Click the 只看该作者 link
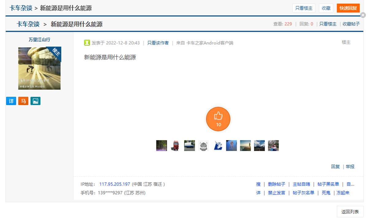The height and width of the screenshot is (218, 368). [x=158, y=43]
